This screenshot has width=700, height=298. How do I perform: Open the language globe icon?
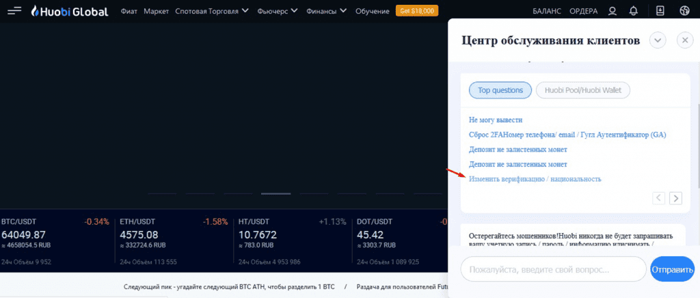pyautogui.click(x=684, y=11)
